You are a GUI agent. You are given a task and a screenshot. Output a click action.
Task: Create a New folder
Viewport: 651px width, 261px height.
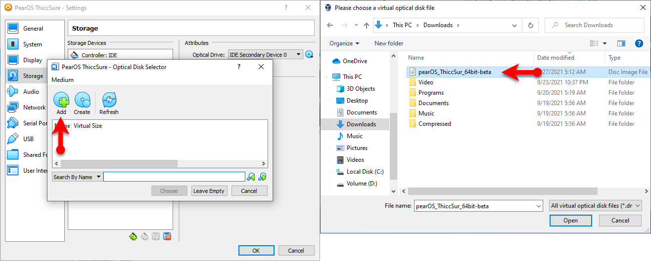coord(389,43)
